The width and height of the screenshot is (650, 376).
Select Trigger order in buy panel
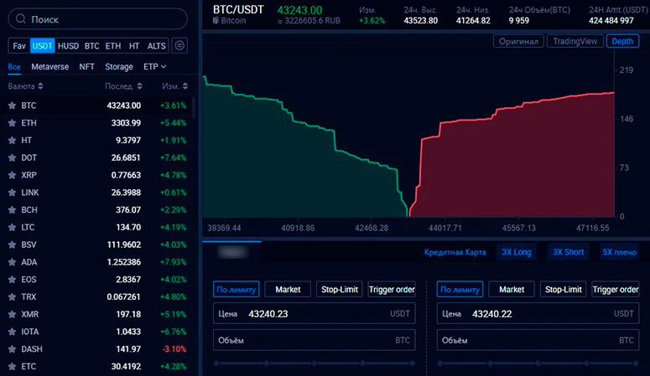tap(392, 290)
